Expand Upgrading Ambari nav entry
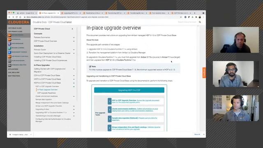This screenshot has width=263, height=148. (74, 109)
